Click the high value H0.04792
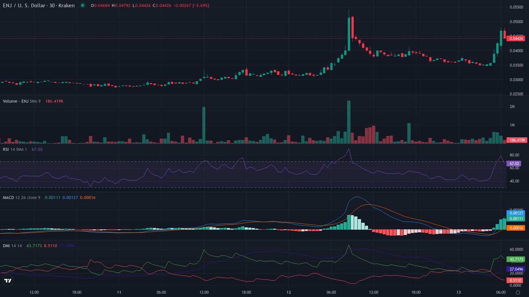 122,6
